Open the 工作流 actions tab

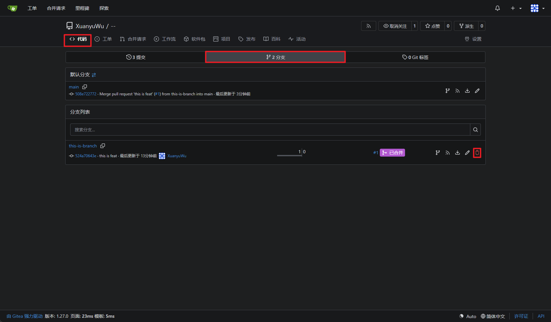(165, 39)
